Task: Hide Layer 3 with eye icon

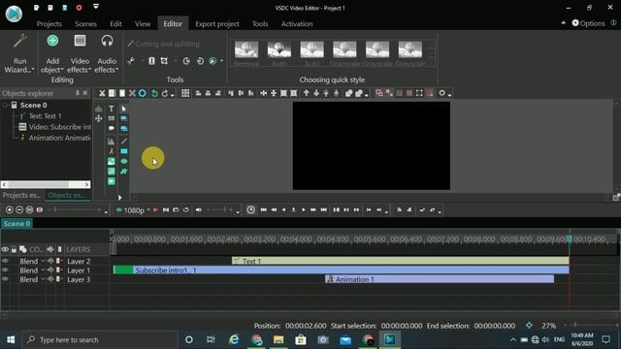Action: pos(5,279)
